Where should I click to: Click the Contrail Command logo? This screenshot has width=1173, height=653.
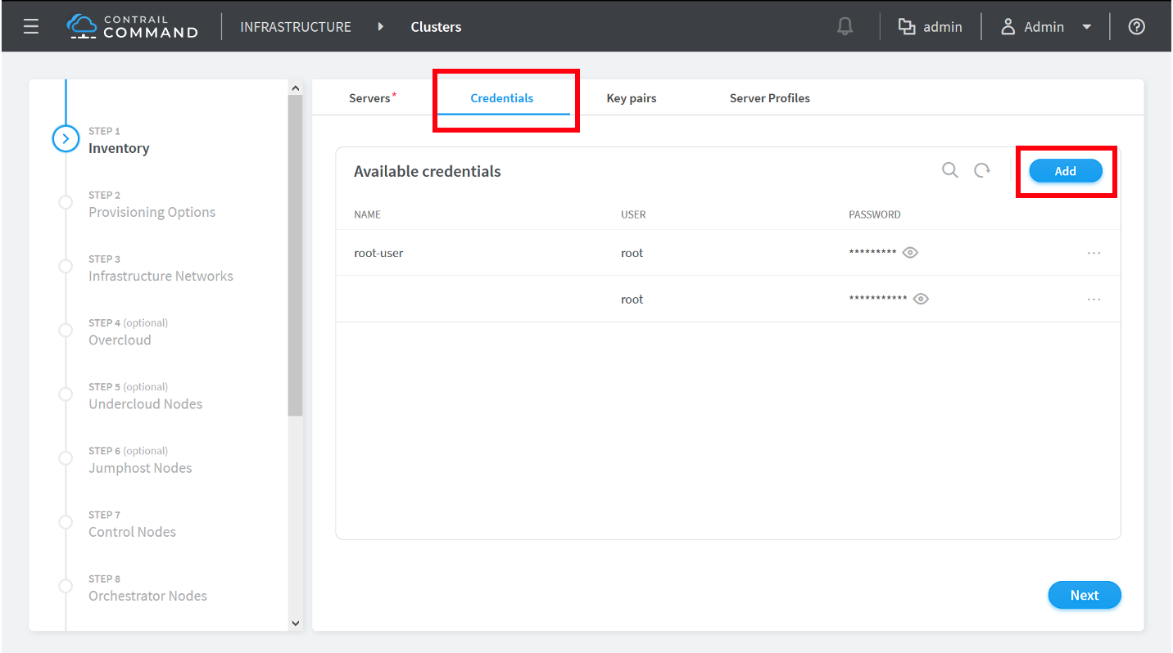point(133,26)
